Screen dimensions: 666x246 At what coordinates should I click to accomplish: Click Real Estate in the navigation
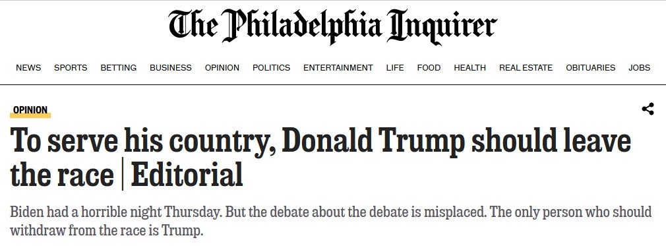pyautogui.click(x=526, y=67)
